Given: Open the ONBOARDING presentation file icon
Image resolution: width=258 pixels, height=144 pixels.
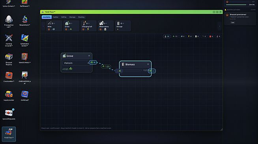Looking at the screenshot, I should pos(25,78).
